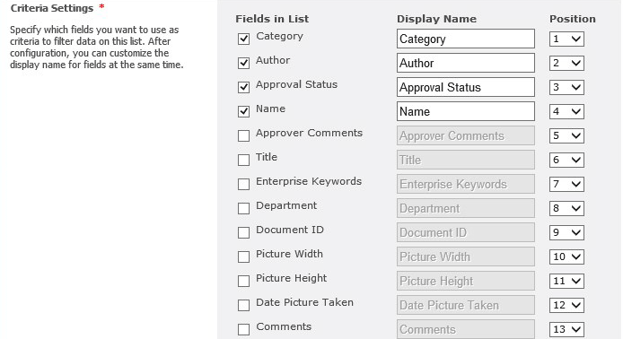623x339 pixels.
Task: Click the Author display name field
Action: (x=466, y=63)
